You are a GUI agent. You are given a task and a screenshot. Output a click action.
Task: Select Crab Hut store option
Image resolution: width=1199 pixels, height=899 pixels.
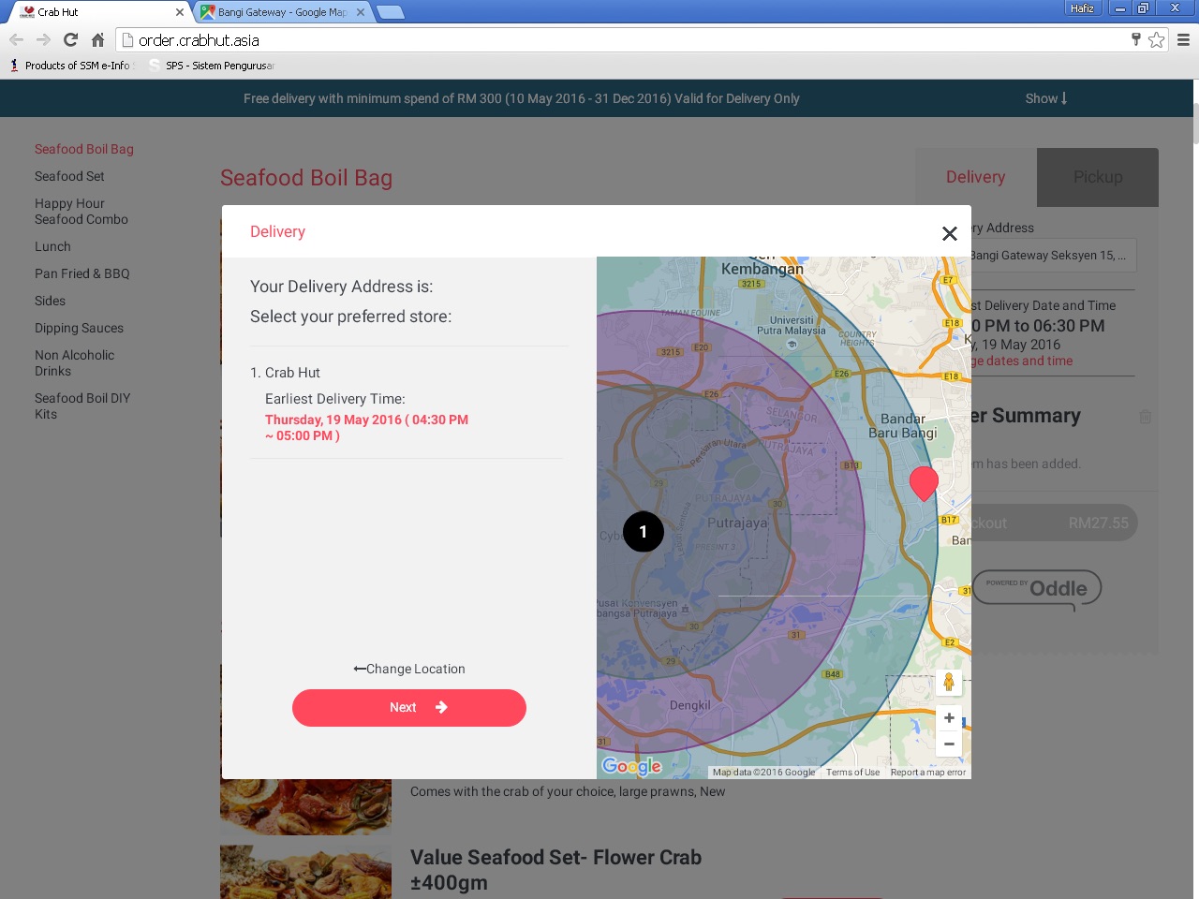[292, 373]
